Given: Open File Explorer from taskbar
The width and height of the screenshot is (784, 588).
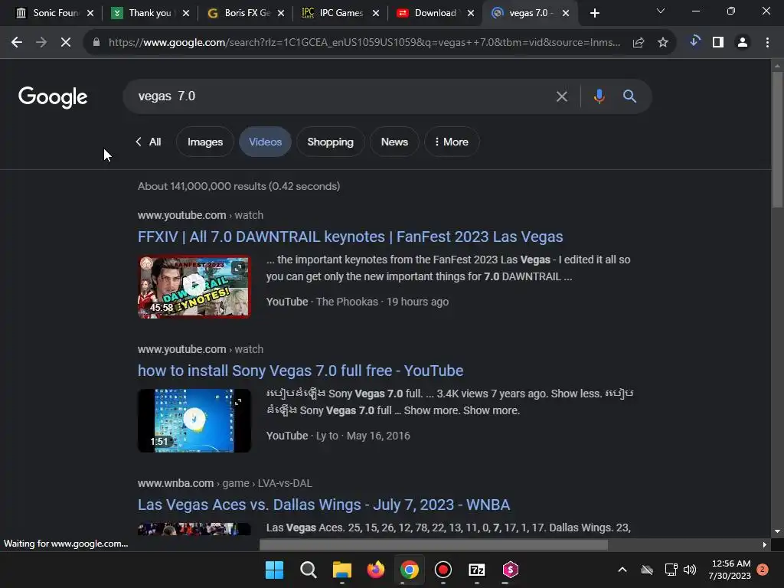Looking at the screenshot, I should click(342, 570).
